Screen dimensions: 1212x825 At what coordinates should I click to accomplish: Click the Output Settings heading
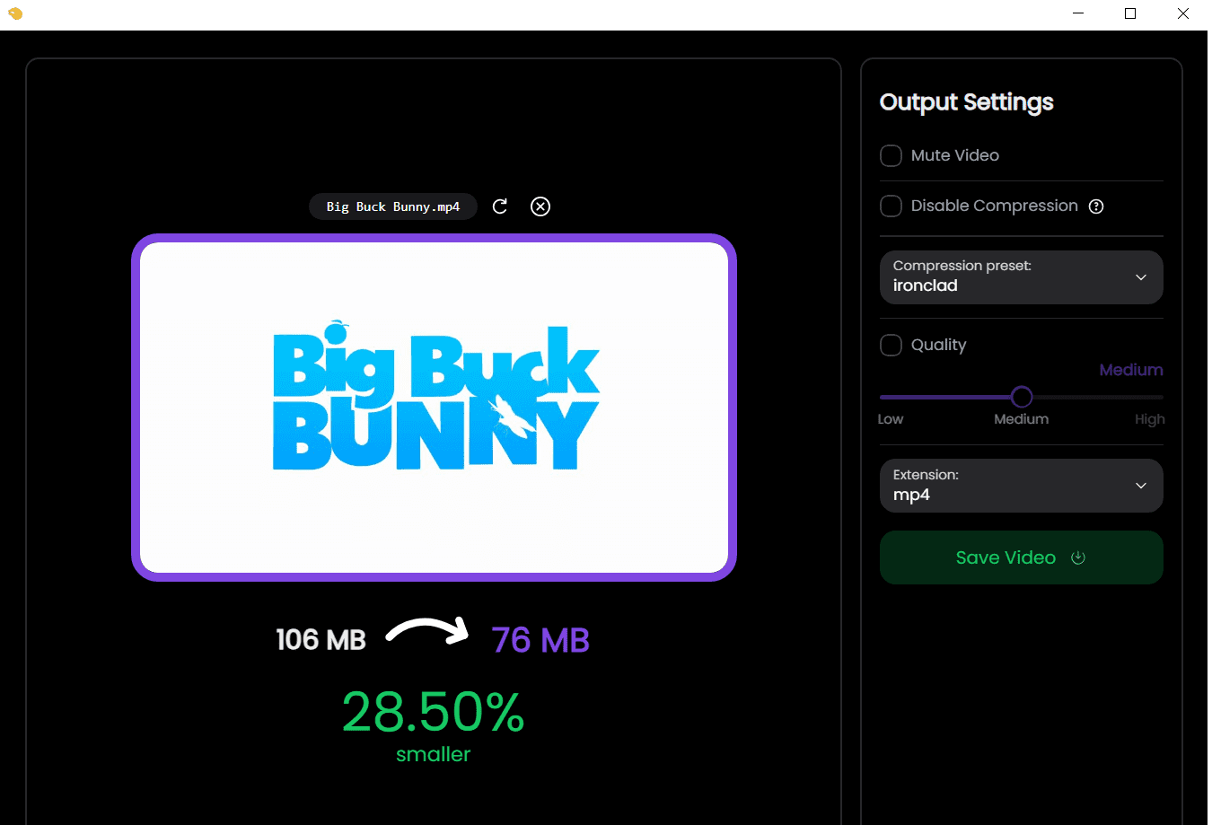(967, 102)
